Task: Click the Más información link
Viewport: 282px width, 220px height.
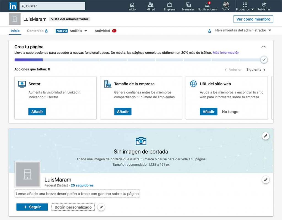Action: (x=226, y=52)
